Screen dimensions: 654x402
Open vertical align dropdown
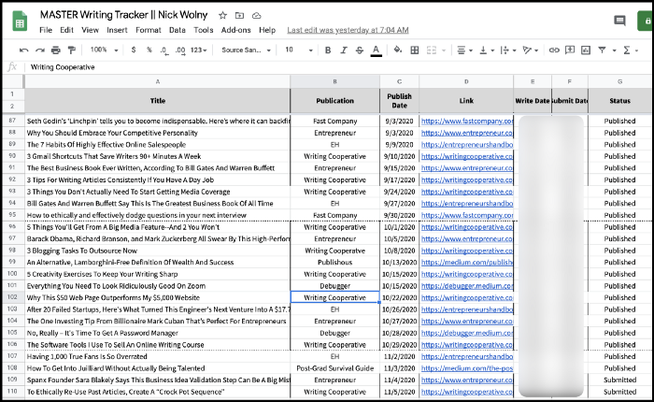(487, 50)
